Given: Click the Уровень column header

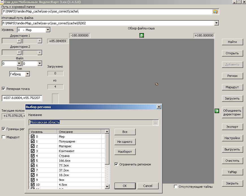Looking at the screenshot, I should click(x=43, y=132).
